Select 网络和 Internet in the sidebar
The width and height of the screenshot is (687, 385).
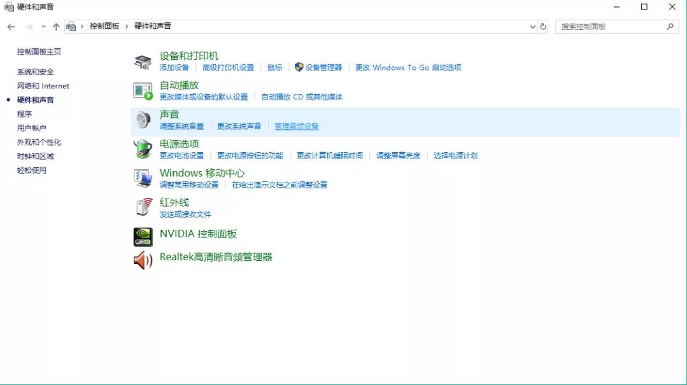(43, 86)
